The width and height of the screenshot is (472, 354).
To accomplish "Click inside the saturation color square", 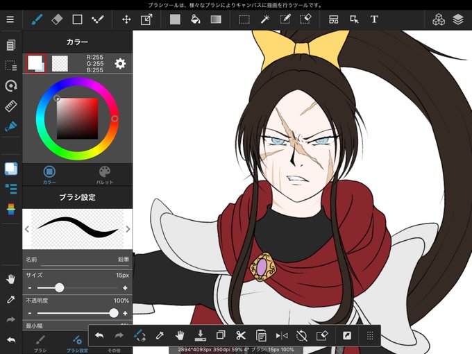I will click(x=77, y=118).
